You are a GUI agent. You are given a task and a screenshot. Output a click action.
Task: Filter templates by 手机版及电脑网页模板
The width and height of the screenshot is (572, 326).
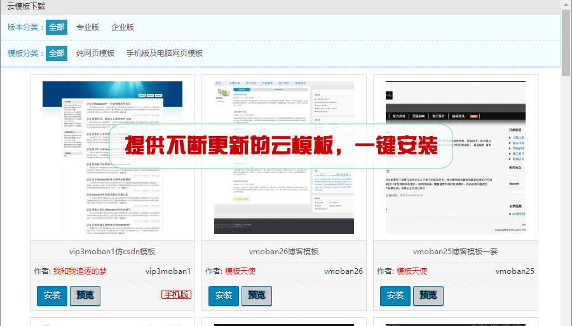164,53
